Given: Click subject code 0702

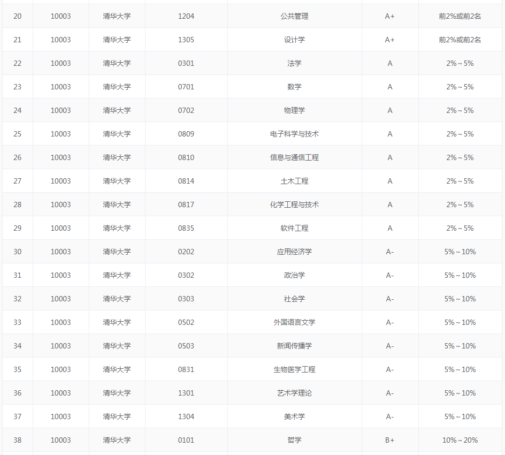Looking at the screenshot, I should 186,110.
